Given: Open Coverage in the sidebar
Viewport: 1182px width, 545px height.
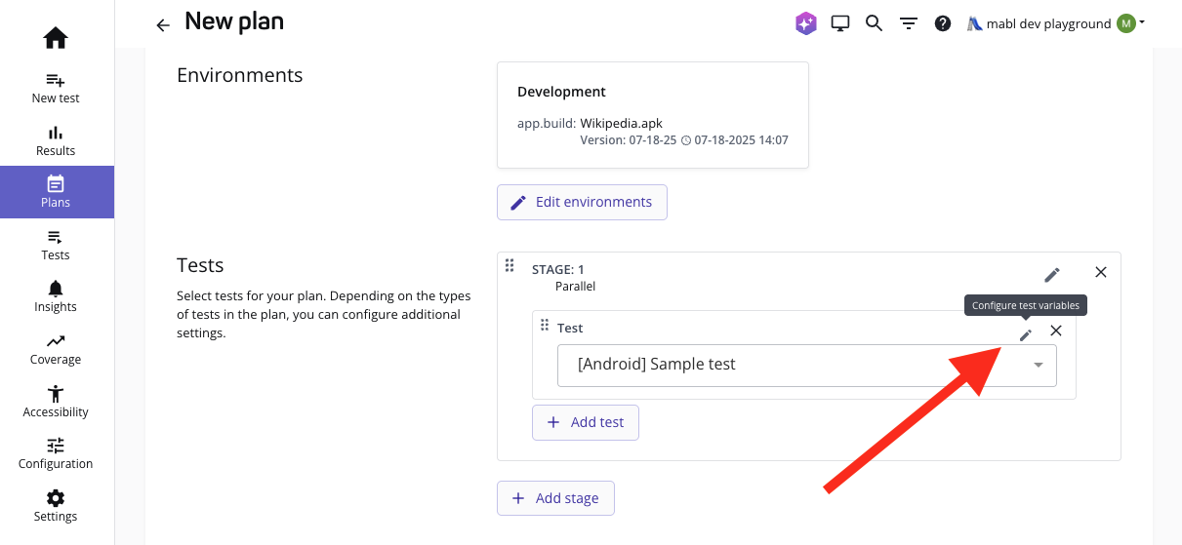Looking at the screenshot, I should tap(56, 349).
